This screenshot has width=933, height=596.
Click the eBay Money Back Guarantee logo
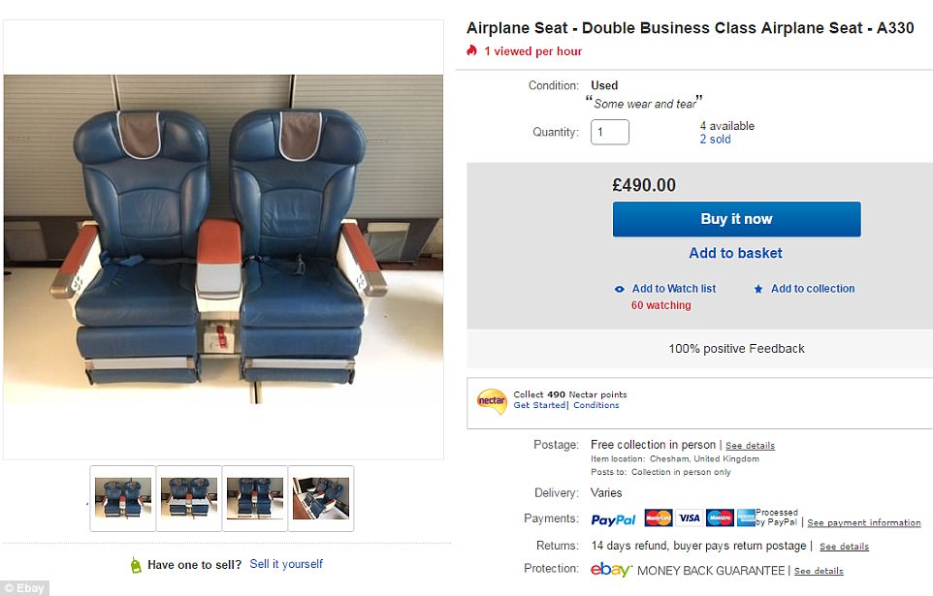(611, 570)
